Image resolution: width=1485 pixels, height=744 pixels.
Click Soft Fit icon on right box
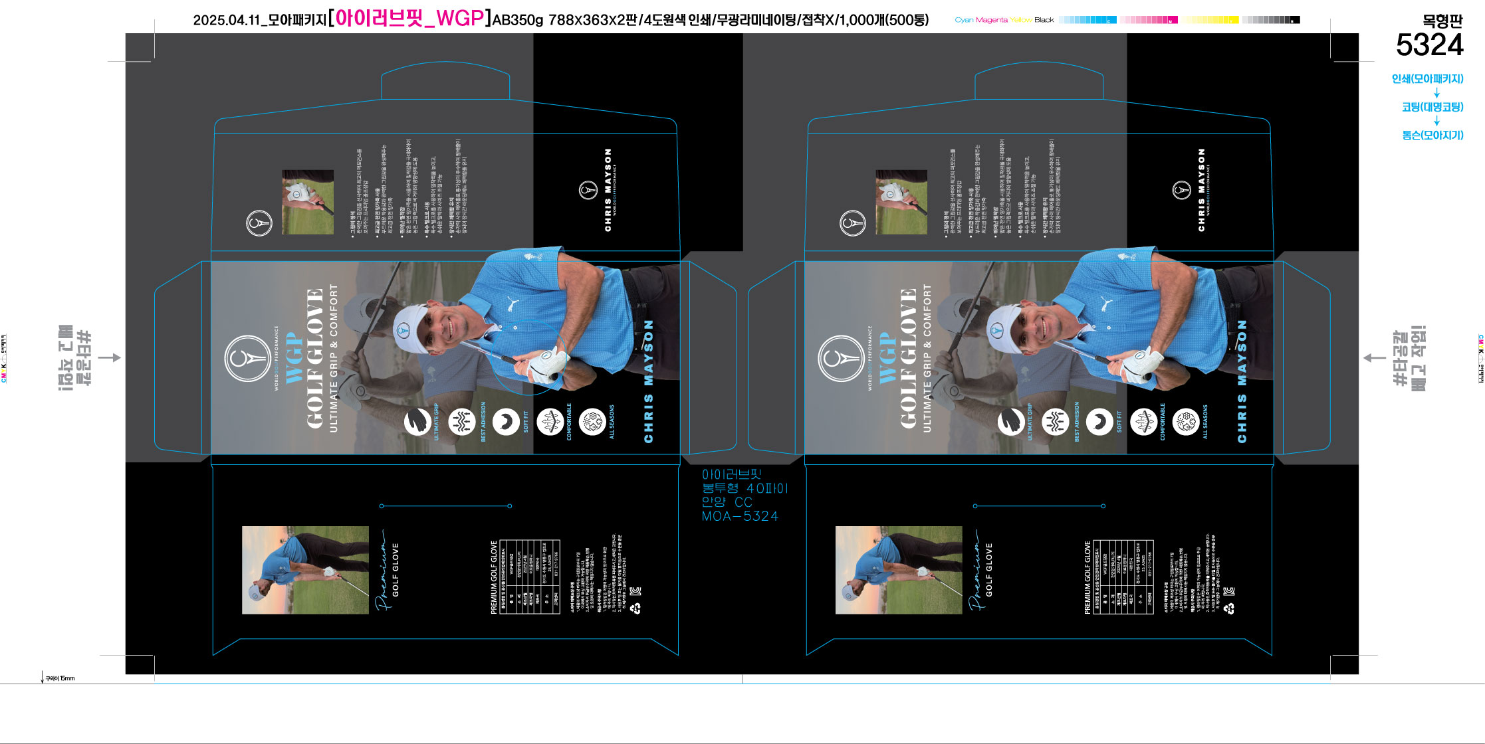tap(1099, 422)
